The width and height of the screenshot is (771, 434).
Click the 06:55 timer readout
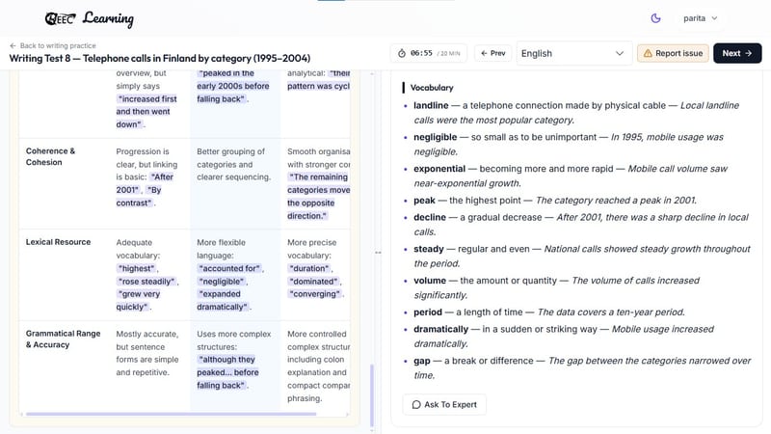tap(421, 53)
